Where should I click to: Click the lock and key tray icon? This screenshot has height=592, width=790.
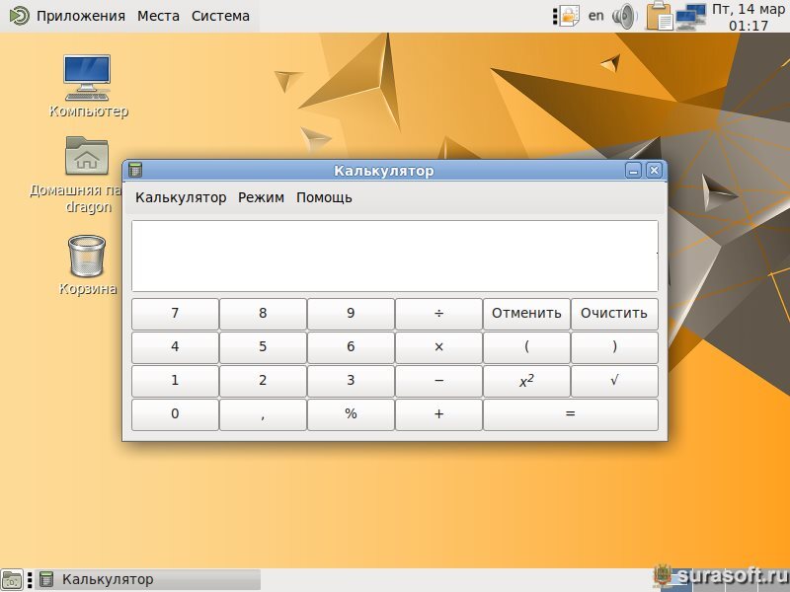click(569, 16)
